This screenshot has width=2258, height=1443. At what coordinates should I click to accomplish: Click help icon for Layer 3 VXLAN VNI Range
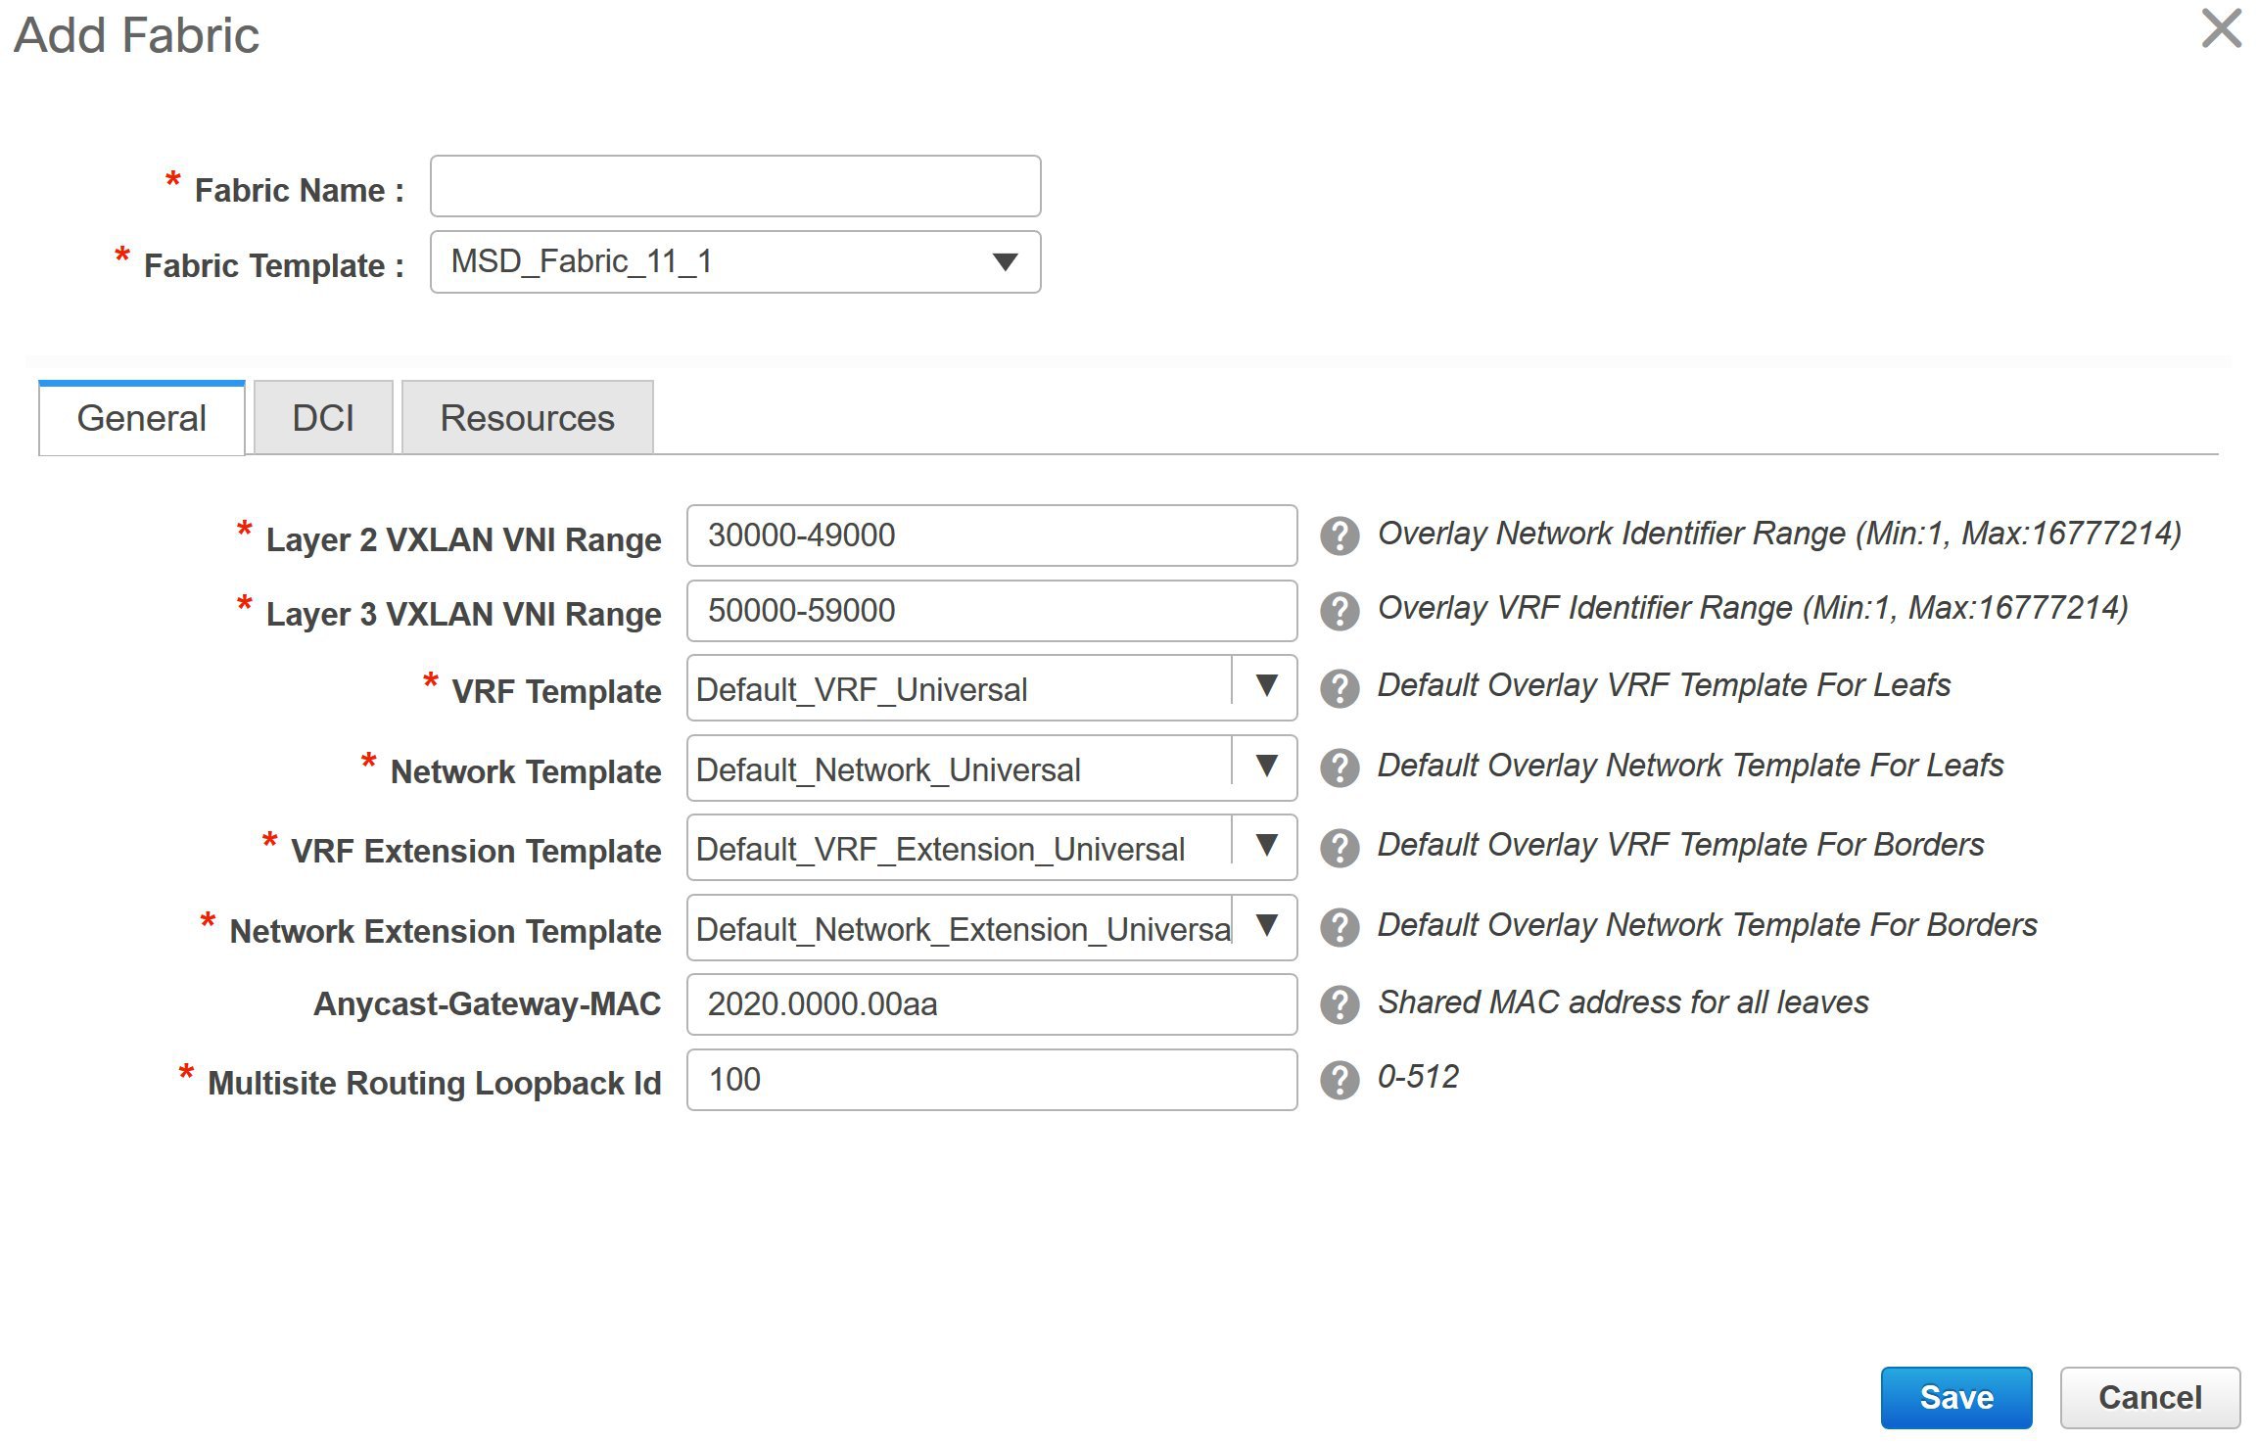1339,611
